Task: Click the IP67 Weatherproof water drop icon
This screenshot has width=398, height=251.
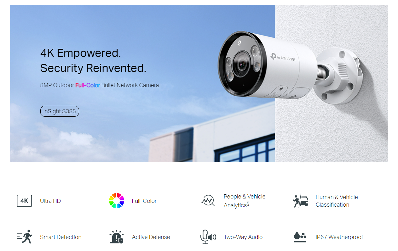Action: (x=300, y=237)
